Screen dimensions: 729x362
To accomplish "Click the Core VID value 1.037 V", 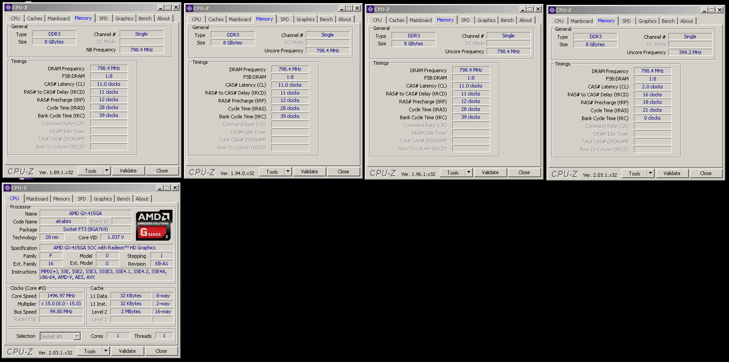I will [116, 237].
